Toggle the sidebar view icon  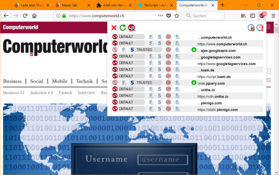coord(253,16)
